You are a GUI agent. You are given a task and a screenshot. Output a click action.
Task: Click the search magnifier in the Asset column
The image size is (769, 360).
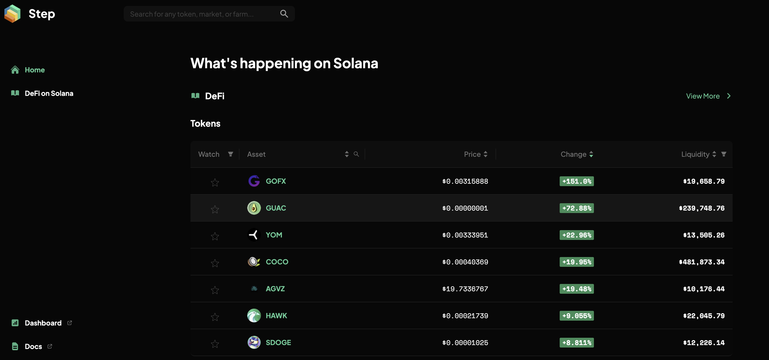point(356,154)
